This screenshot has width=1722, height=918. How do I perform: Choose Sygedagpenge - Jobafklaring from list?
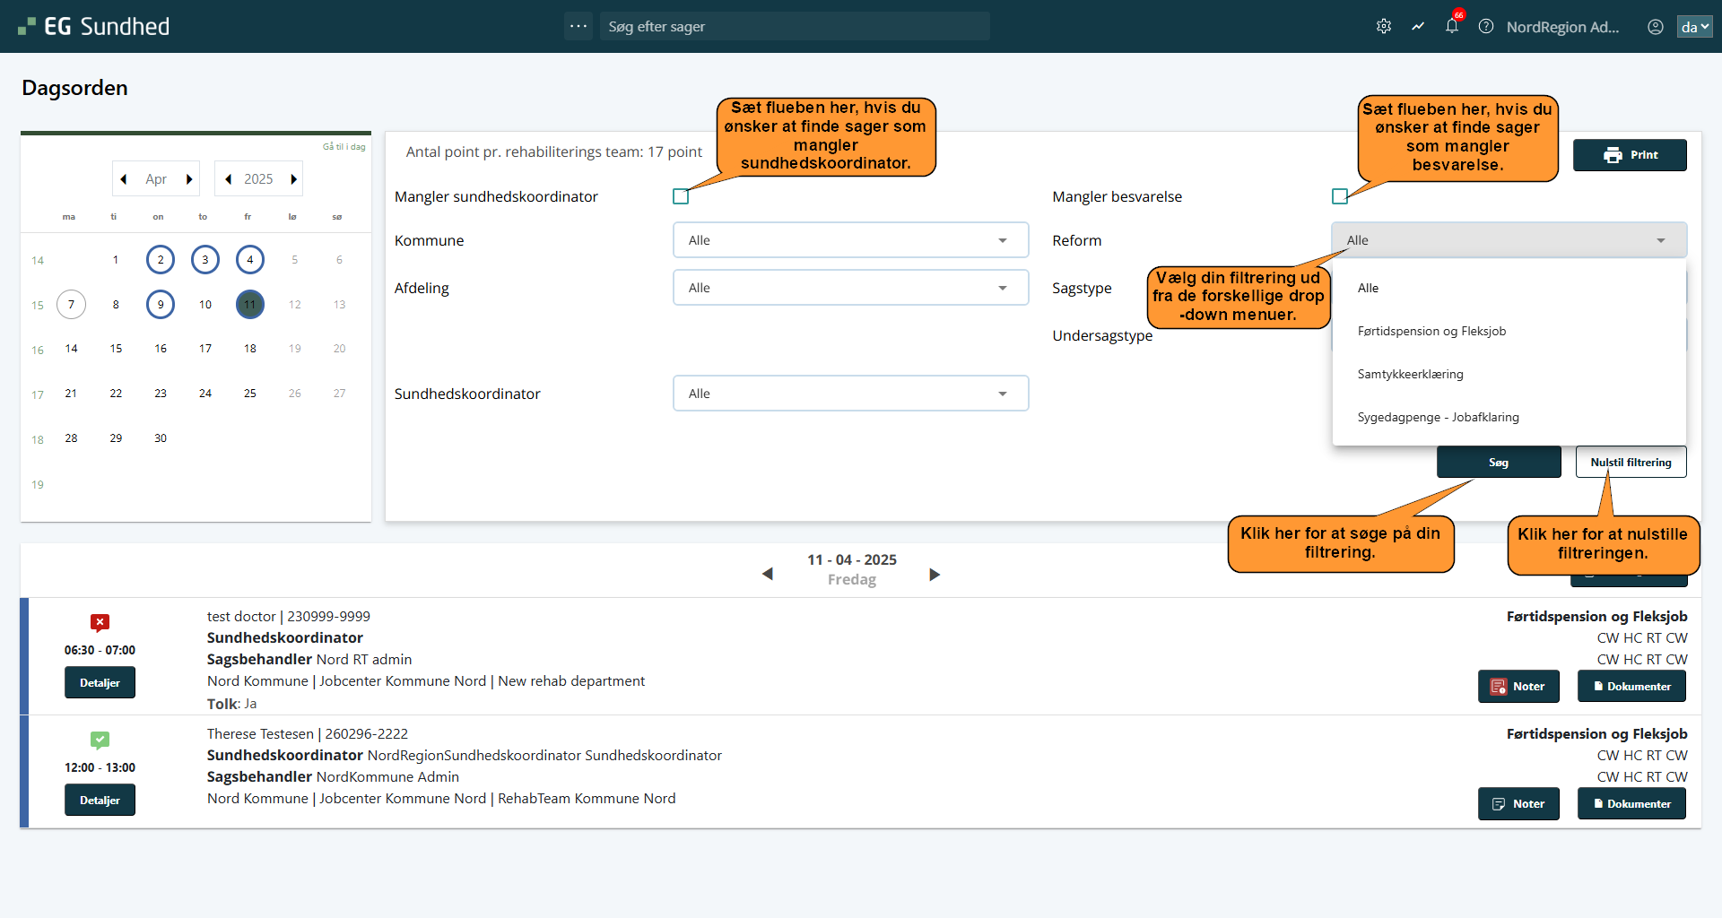point(1438,417)
